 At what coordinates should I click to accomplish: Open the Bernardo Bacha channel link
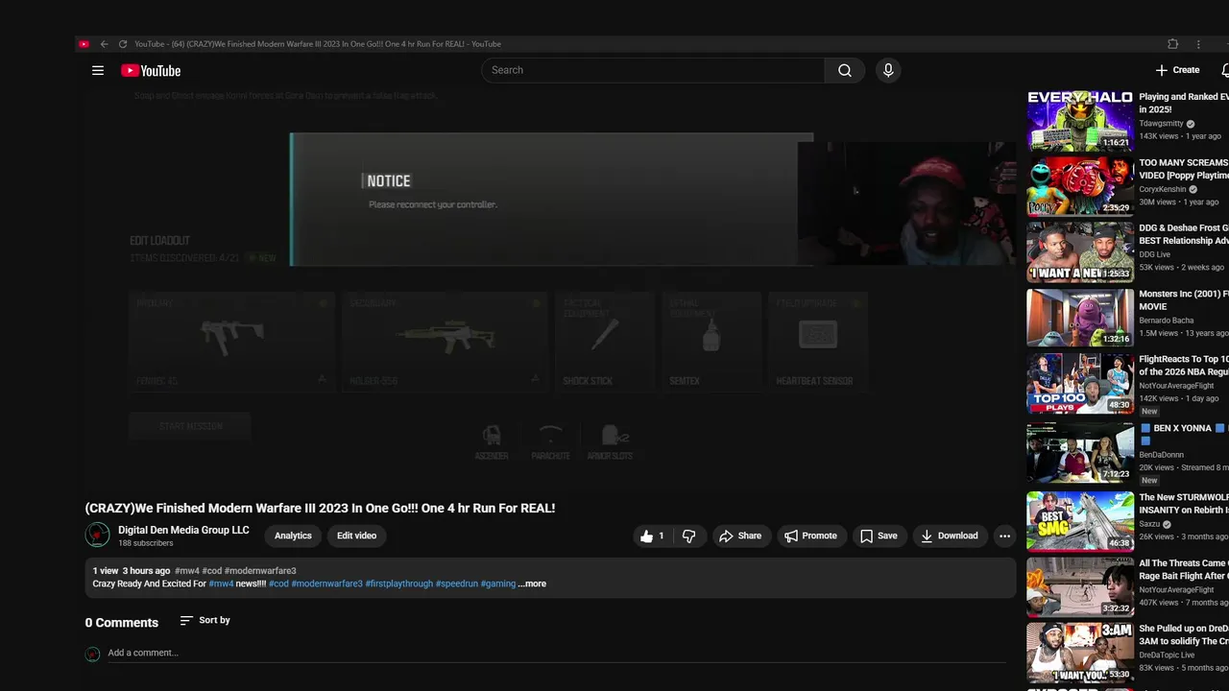[x=1167, y=321]
